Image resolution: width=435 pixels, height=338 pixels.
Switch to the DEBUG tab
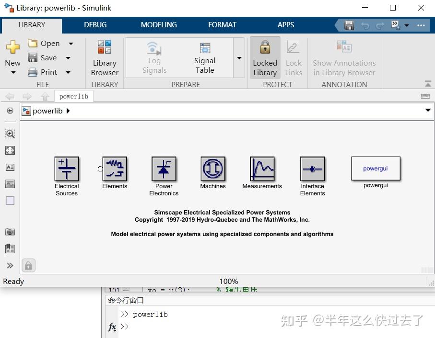coord(95,25)
